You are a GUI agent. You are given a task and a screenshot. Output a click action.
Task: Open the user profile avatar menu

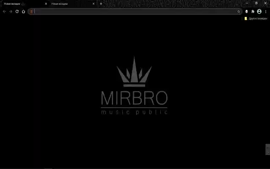(259, 11)
